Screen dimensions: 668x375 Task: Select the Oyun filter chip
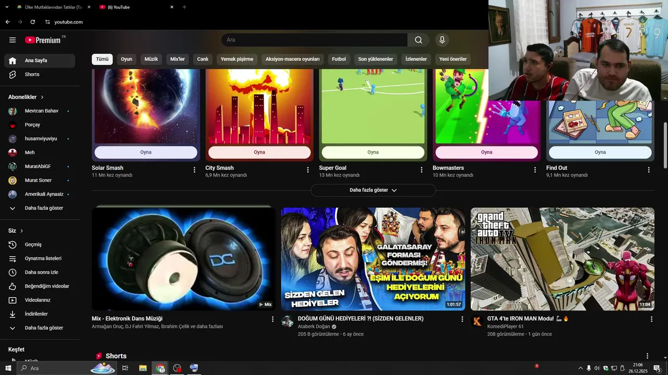[x=126, y=59]
